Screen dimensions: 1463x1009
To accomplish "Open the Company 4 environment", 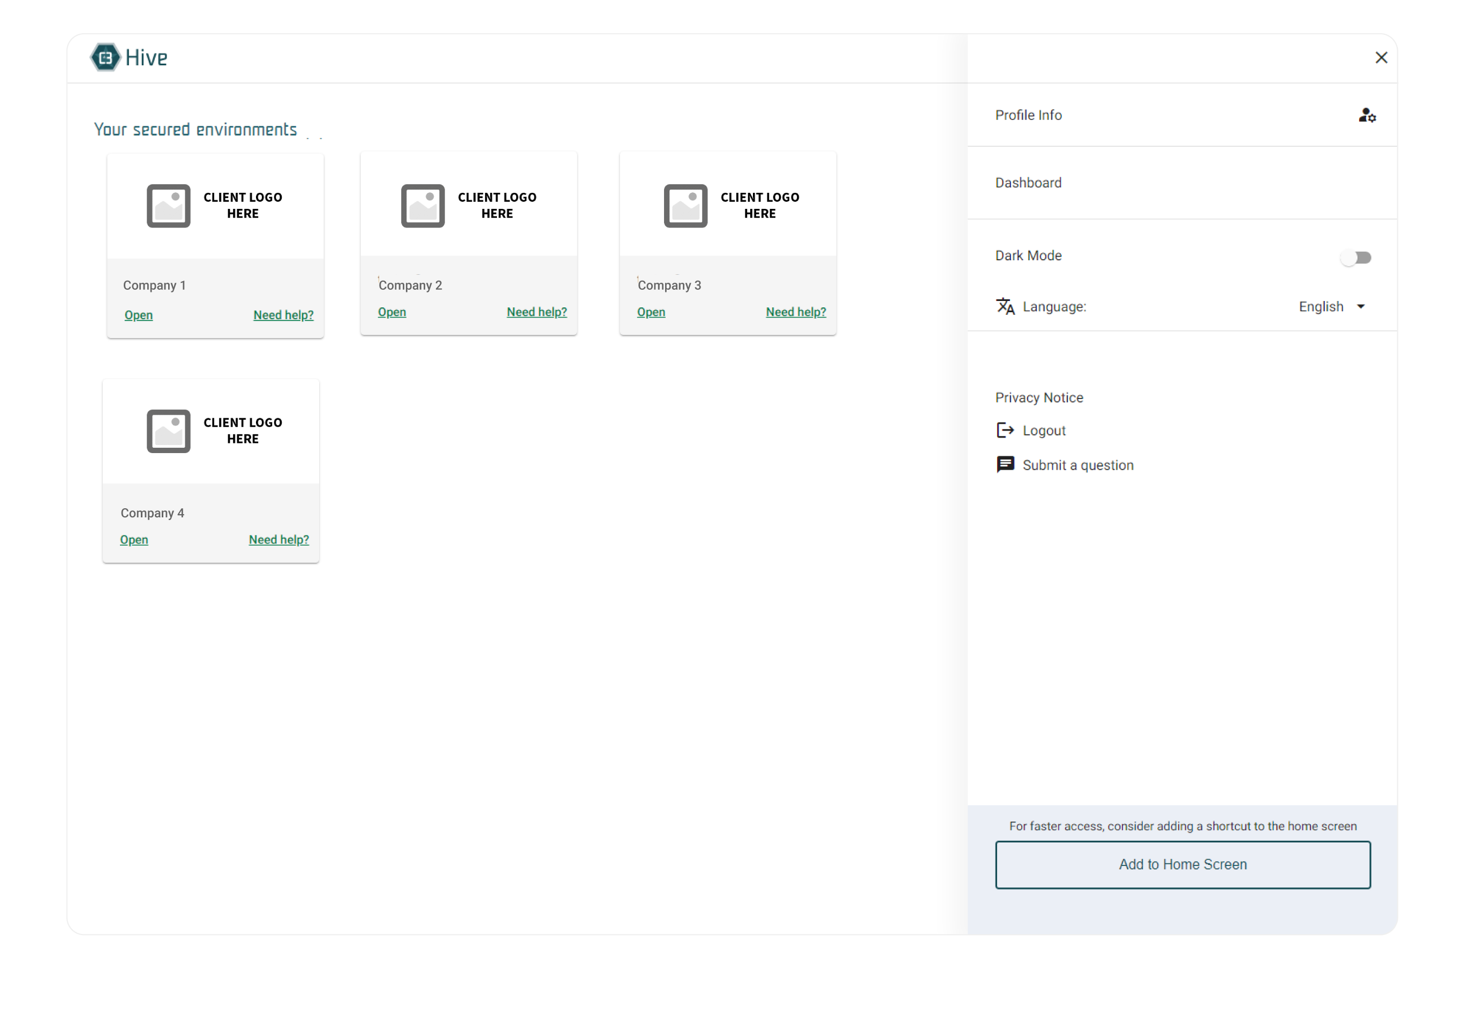I will click(x=134, y=539).
